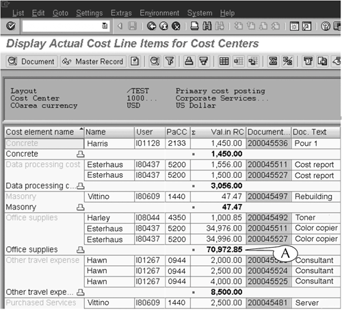The height and width of the screenshot is (310, 342).
Task: Open the List menu
Action: tap(18, 13)
